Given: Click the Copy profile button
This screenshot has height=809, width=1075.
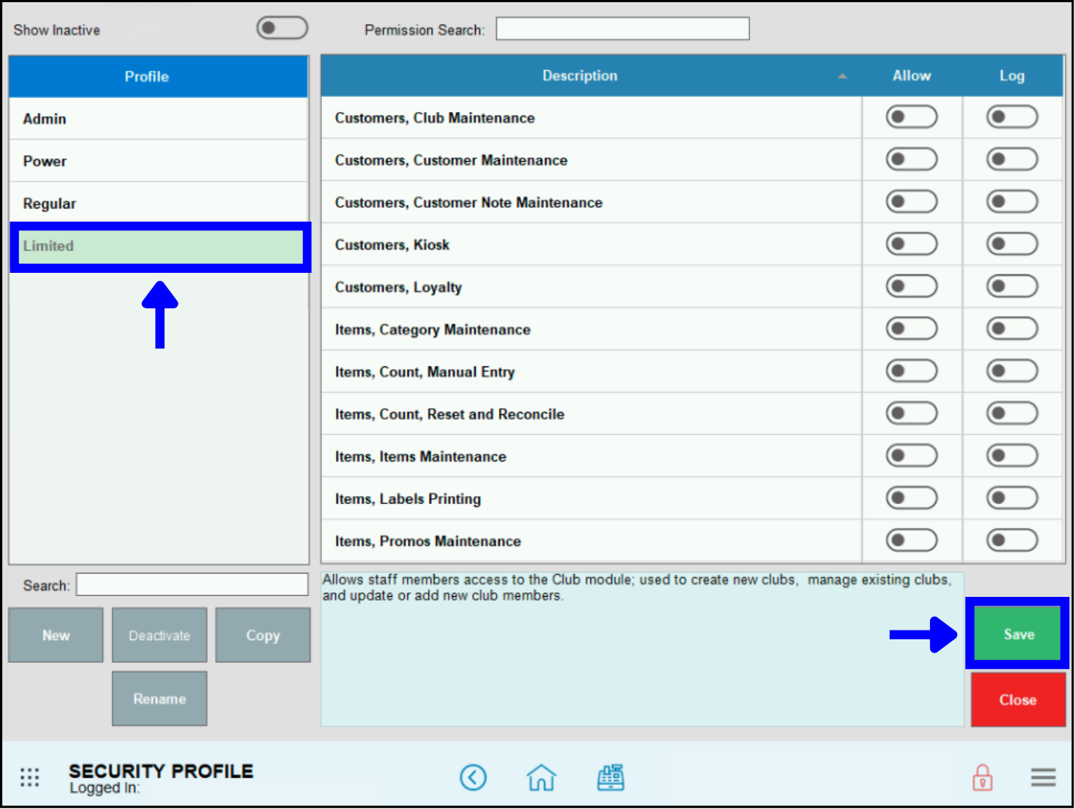Looking at the screenshot, I should (263, 635).
